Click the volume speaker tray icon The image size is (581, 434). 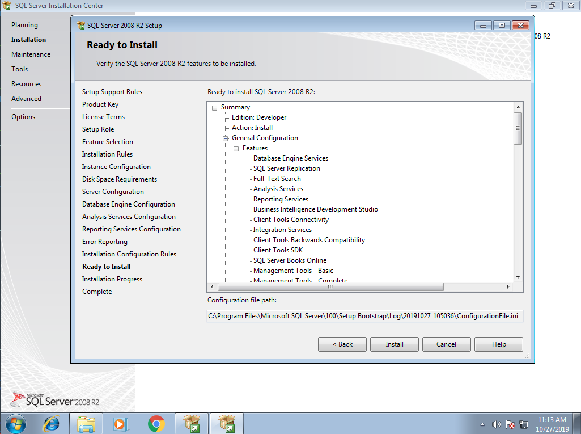click(496, 424)
